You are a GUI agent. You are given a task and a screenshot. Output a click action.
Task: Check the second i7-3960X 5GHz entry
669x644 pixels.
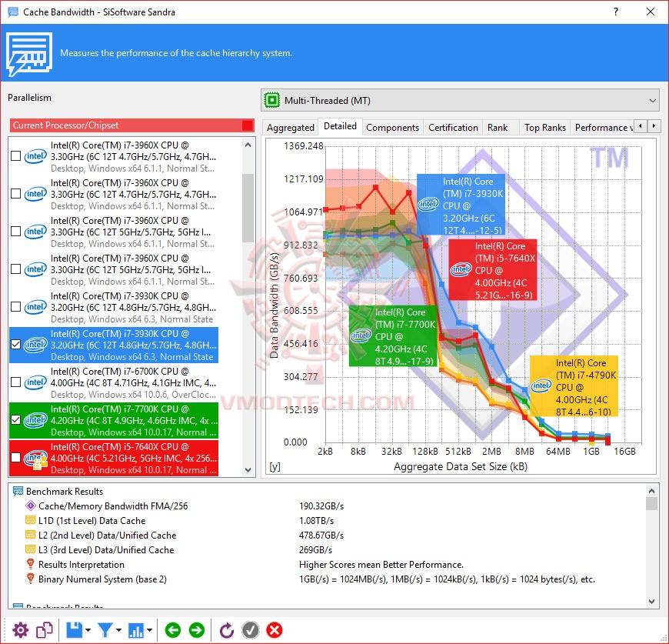coord(16,269)
